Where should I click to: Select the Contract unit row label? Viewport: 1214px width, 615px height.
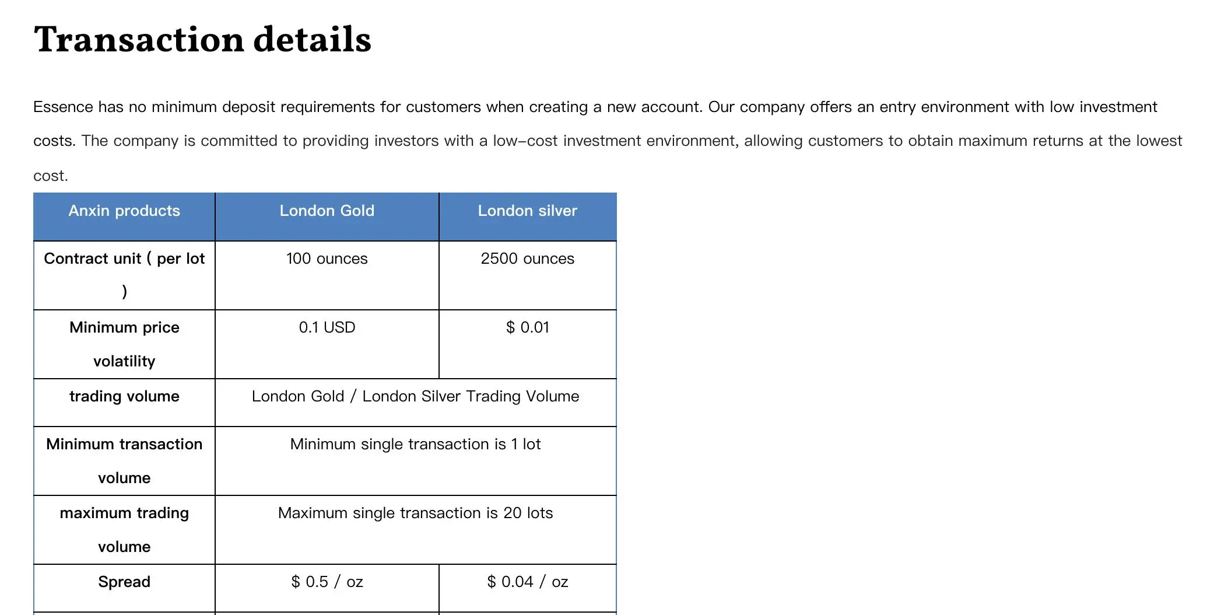coord(124,275)
